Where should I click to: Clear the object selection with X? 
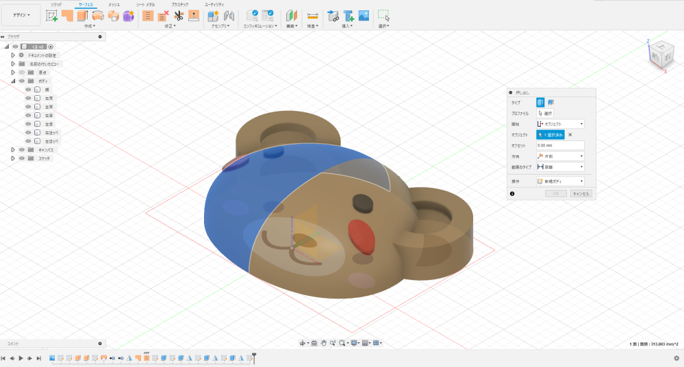[x=570, y=135]
